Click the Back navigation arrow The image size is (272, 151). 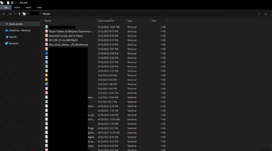point(4,14)
